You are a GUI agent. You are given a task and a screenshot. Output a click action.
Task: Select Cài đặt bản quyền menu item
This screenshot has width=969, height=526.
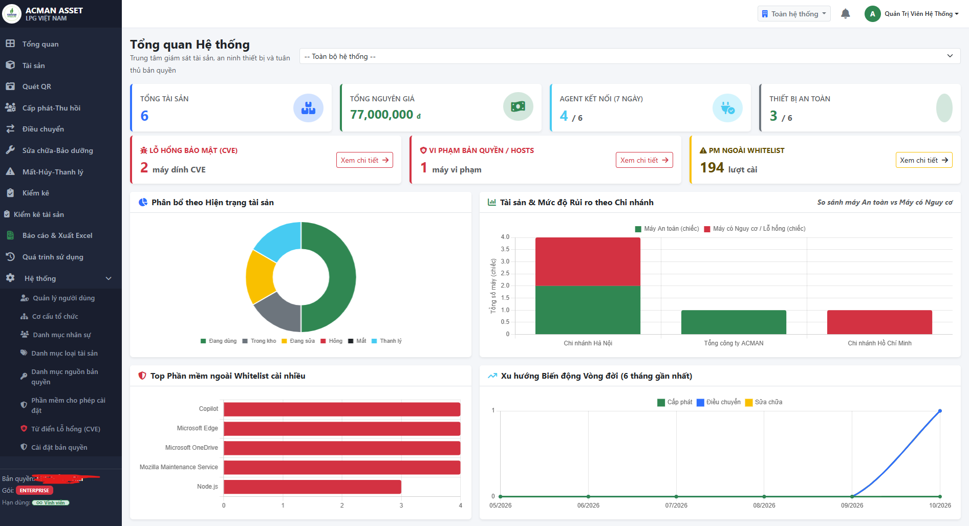(x=61, y=447)
